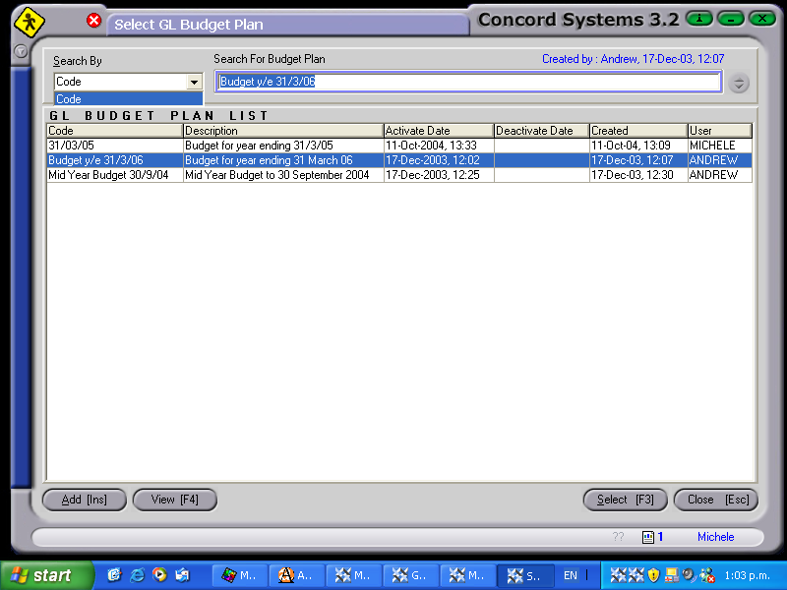
Task: Click the yellow pedestrian Concord logo icon
Action: click(30, 20)
